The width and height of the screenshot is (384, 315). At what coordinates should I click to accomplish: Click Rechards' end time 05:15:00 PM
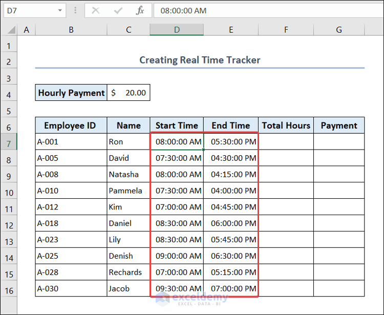(231, 272)
